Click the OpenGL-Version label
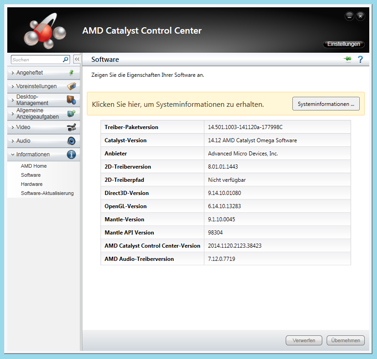The width and height of the screenshot is (377, 359). click(x=126, y=206)
